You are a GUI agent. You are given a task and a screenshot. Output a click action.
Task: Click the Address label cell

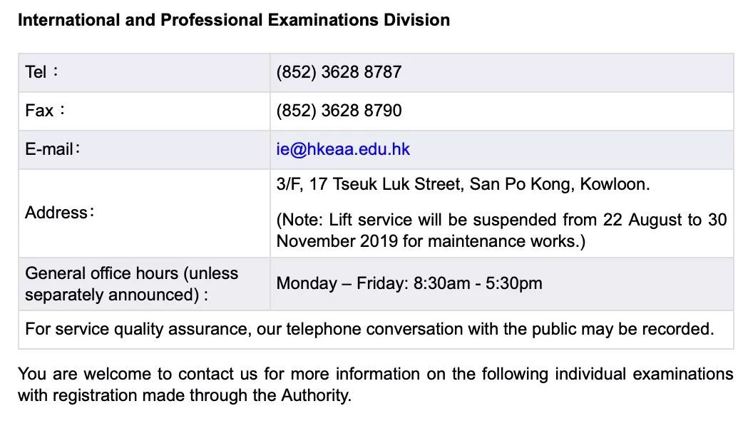144,213
